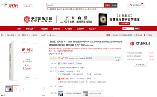Open the 商业管理 navigation tab
The height and width of the screenshot is (97, 157).
click(44, 29)
